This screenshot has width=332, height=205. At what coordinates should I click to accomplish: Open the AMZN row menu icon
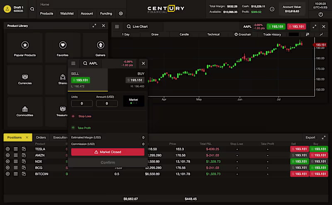16,155
